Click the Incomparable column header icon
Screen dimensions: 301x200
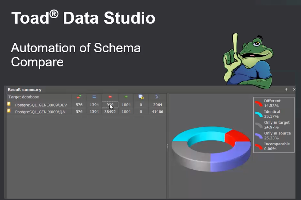click(x=141, y=97)
